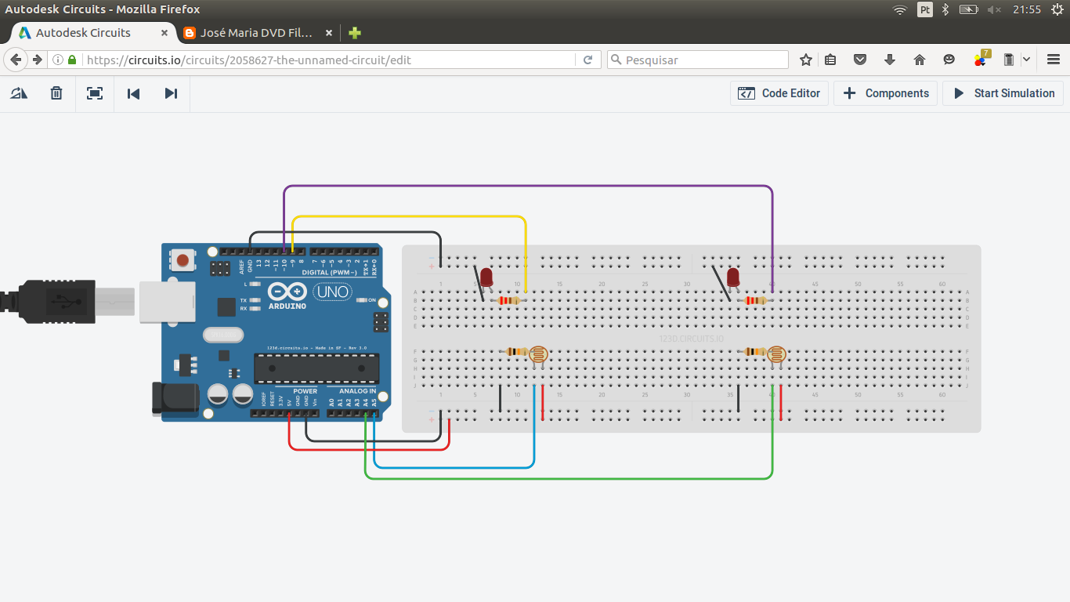Click the 21:55 clock
This screenshot has height=602, width=1070.
click(x=1027, y=9)
